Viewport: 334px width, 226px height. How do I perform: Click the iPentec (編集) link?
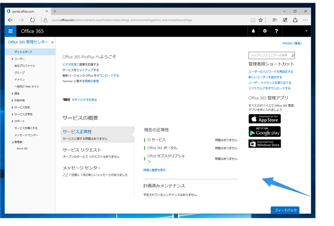coord(292,43)
